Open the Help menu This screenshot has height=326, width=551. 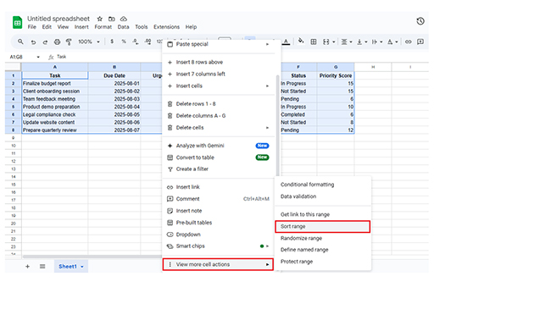pos(192,27)
